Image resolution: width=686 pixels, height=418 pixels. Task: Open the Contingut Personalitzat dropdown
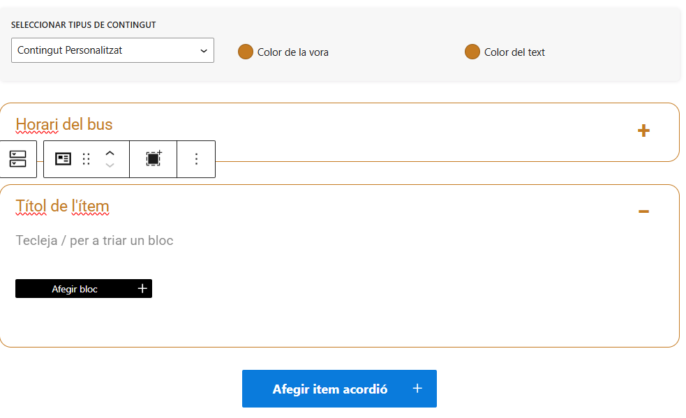[x=112, y=50]
